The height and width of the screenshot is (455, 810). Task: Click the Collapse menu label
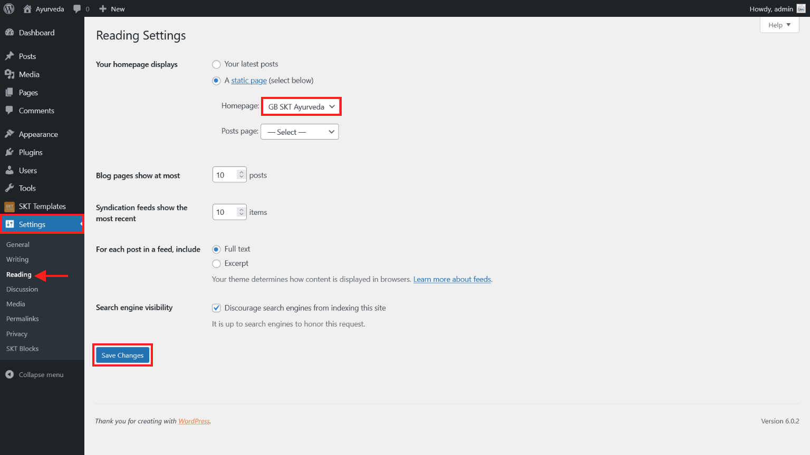[41, 374]
